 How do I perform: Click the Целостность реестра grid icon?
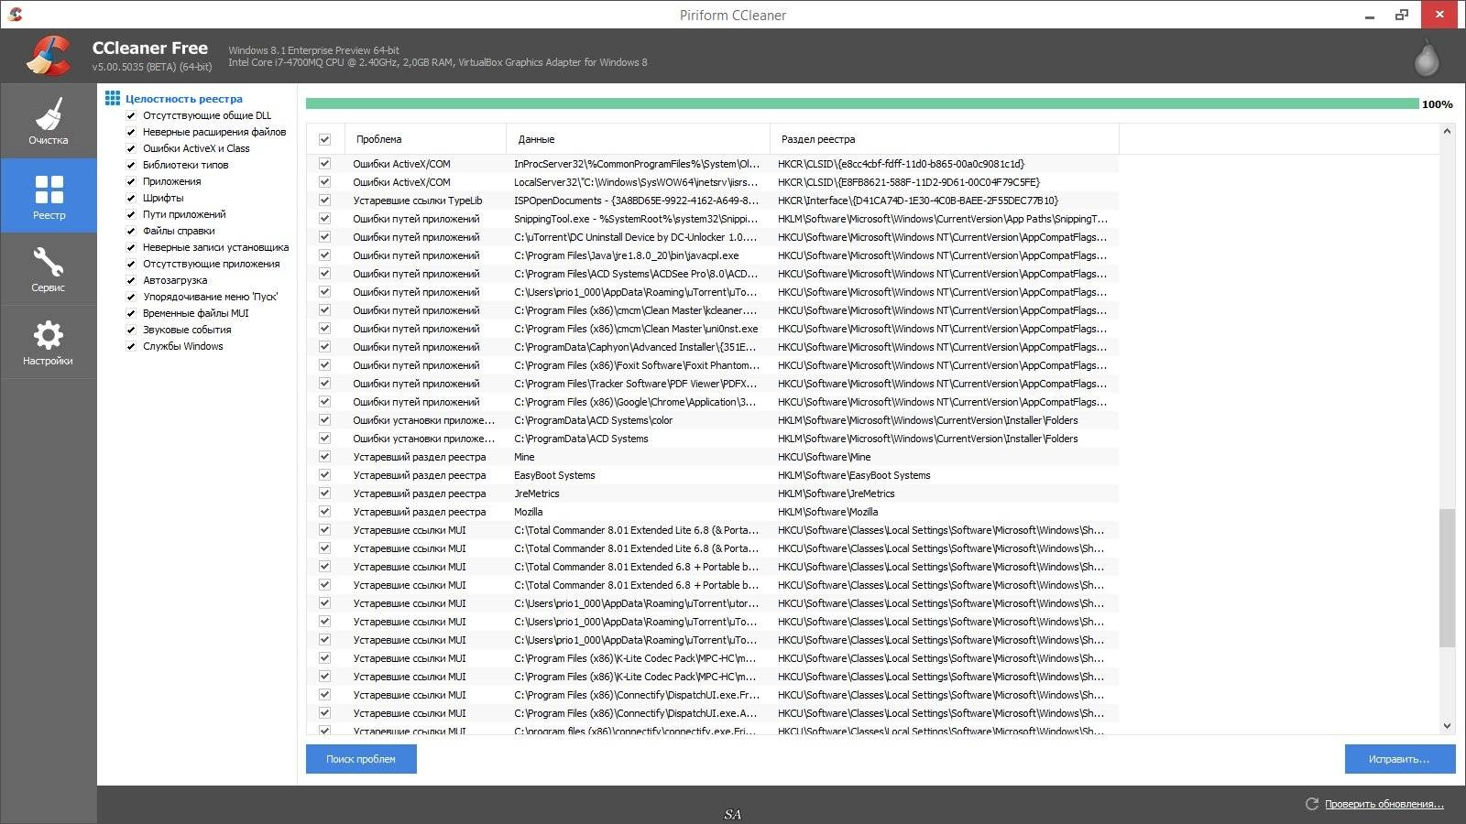tap(113, 98)
